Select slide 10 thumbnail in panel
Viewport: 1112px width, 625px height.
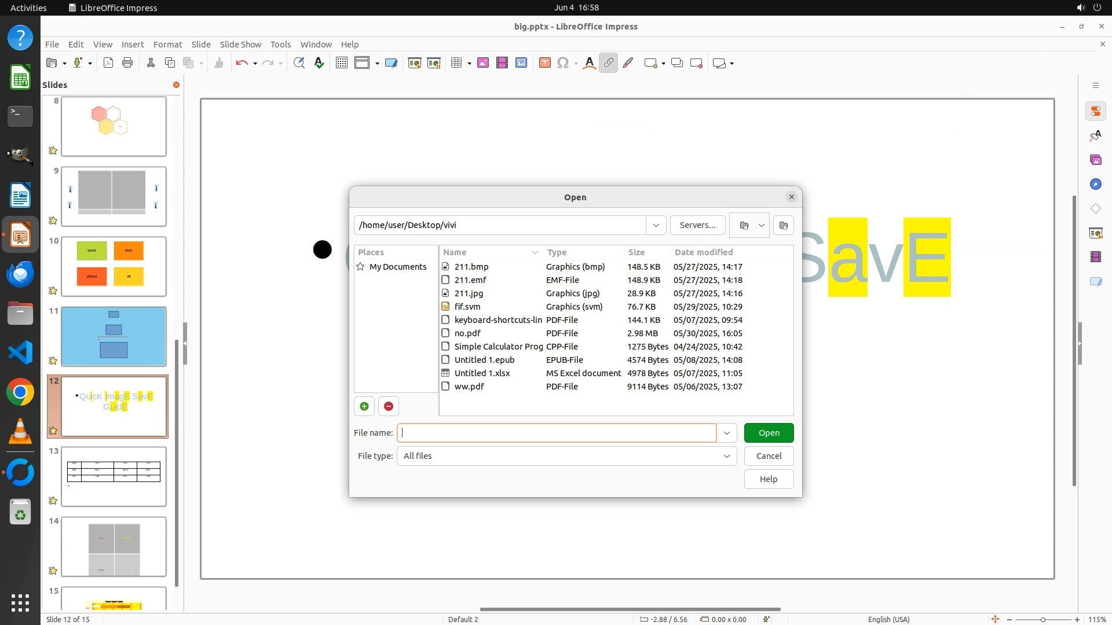click(114, 266)
